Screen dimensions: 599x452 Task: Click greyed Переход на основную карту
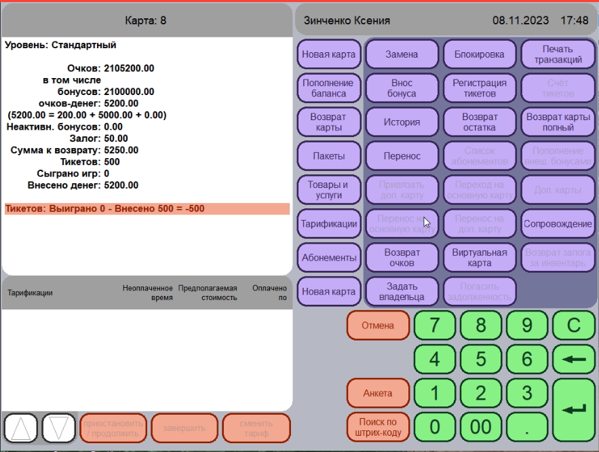pyautogui.click(x=480, y=190)
